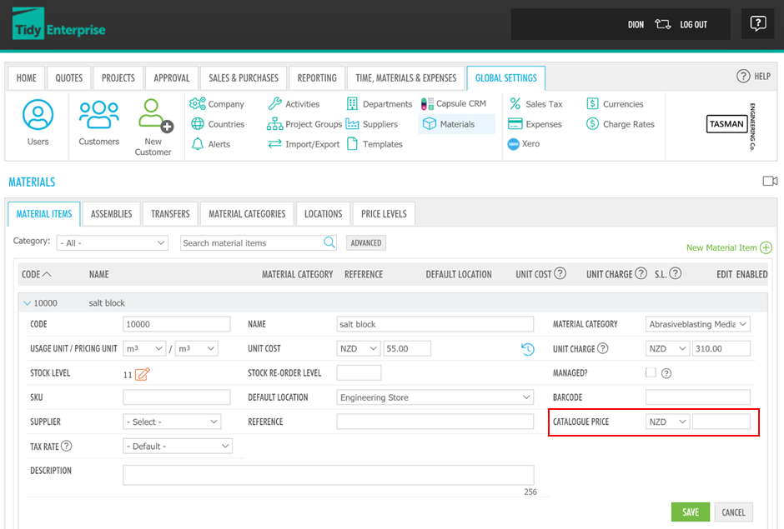The image size is (784, 529).
Task: Edit stock level with pencil icon
Action: coord(143,374)
